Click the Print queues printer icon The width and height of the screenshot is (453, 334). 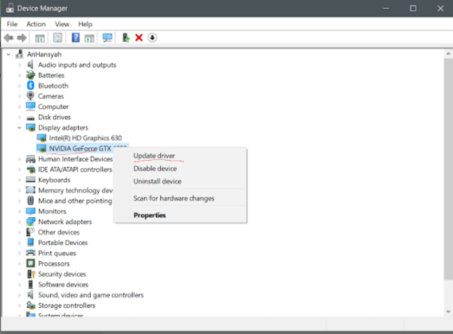(x=30, y=253)
